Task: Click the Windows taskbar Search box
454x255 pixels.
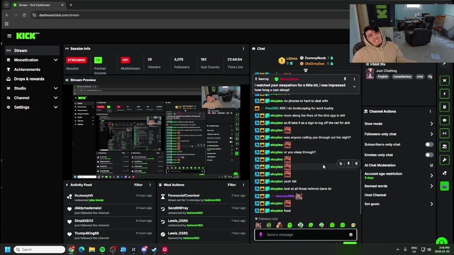Action: (39, 250)
